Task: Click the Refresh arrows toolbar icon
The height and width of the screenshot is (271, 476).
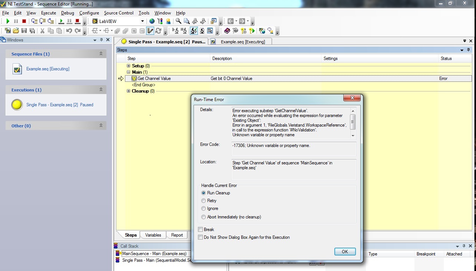Action: (x=158, y=31)
